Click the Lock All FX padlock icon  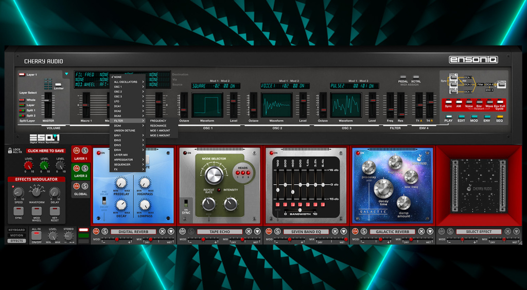pos(10,151)
